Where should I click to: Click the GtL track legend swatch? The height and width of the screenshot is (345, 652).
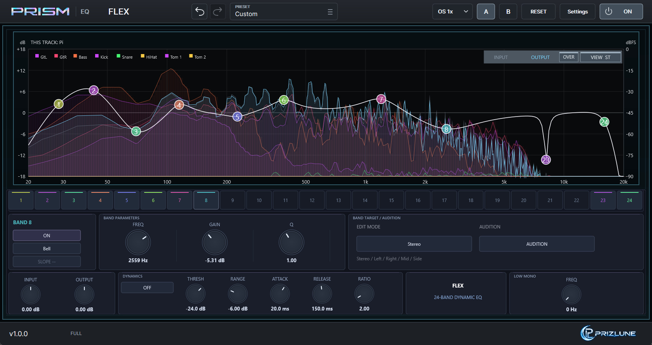tap(37, 56)
